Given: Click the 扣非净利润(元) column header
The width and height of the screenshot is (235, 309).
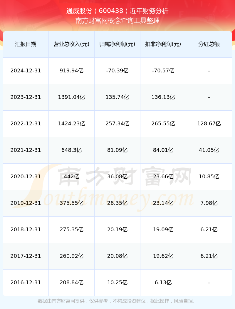Looking at the screenshot, I should click(x=163, y=44).
